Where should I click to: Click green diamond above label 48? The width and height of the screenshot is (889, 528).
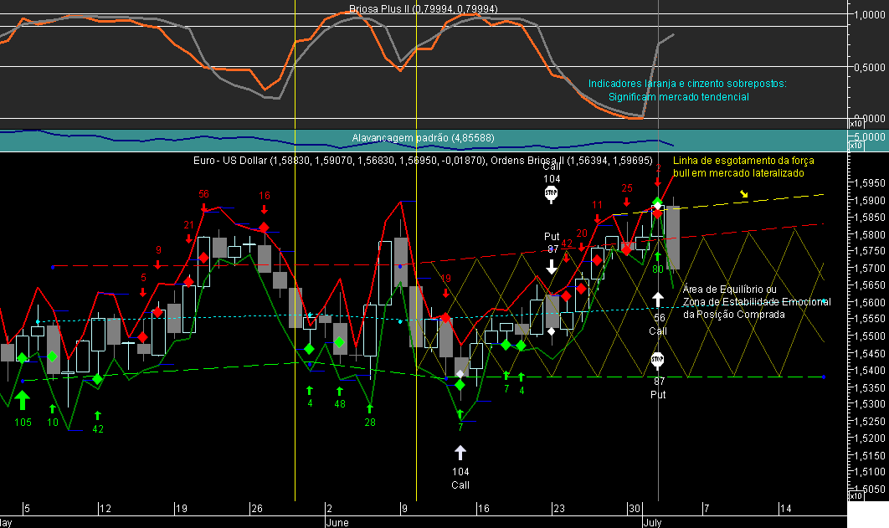[x=339, y=342]
